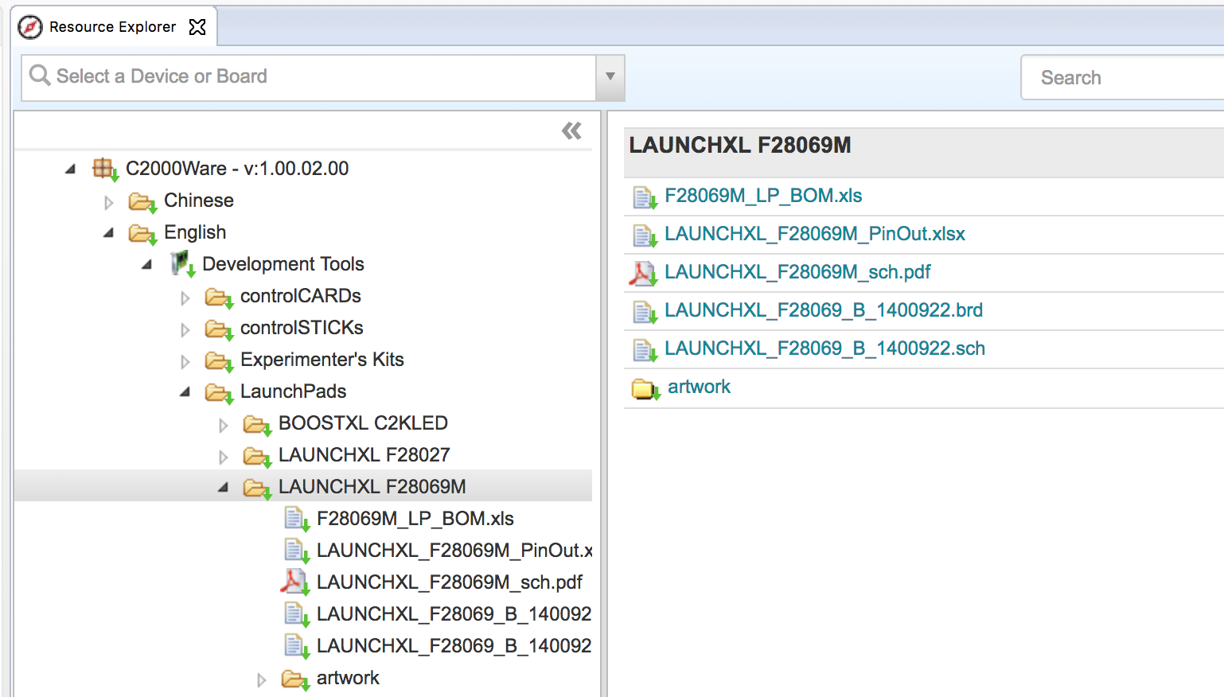Viewport: 1224px width, 697px height.
Task: Collapse the English folder
Action: tap(109, 233)
